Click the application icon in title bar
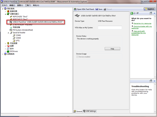Viewport: 157px width, 117px height. point(2,2)
